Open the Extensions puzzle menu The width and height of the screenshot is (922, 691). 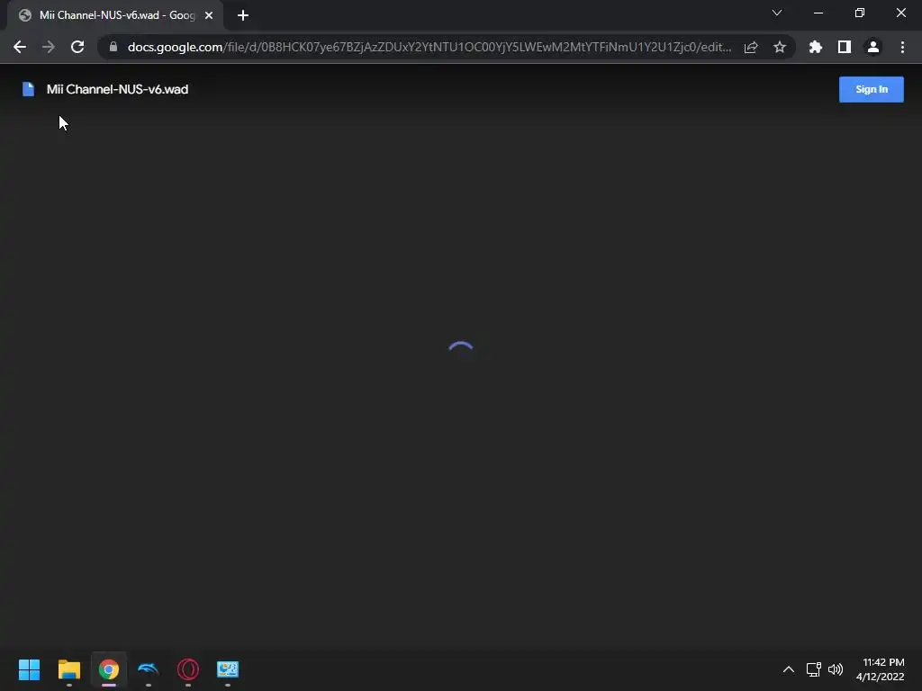tap(816, 47)
